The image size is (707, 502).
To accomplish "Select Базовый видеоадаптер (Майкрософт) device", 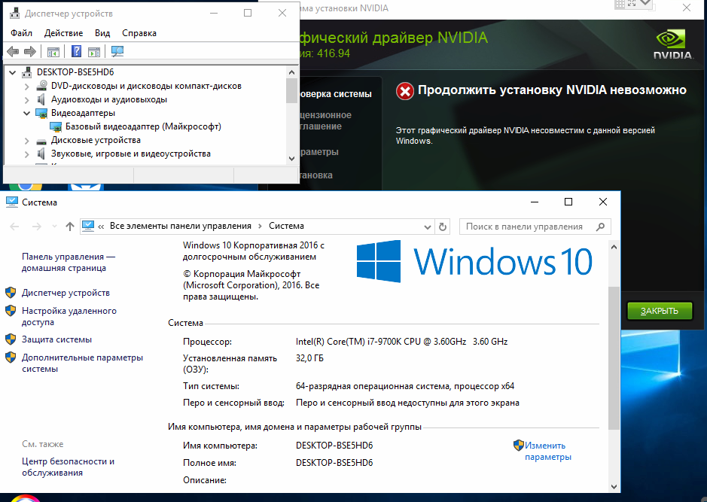I will [143, 126].
